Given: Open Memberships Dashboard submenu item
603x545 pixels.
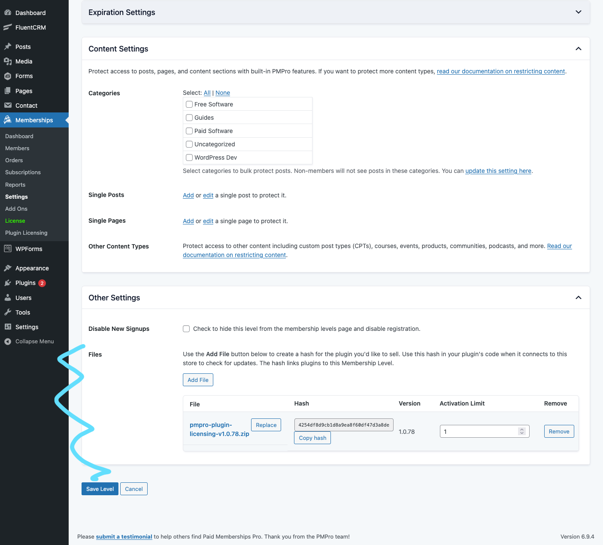Looking at the screenshot, I should tap(19, 136).
